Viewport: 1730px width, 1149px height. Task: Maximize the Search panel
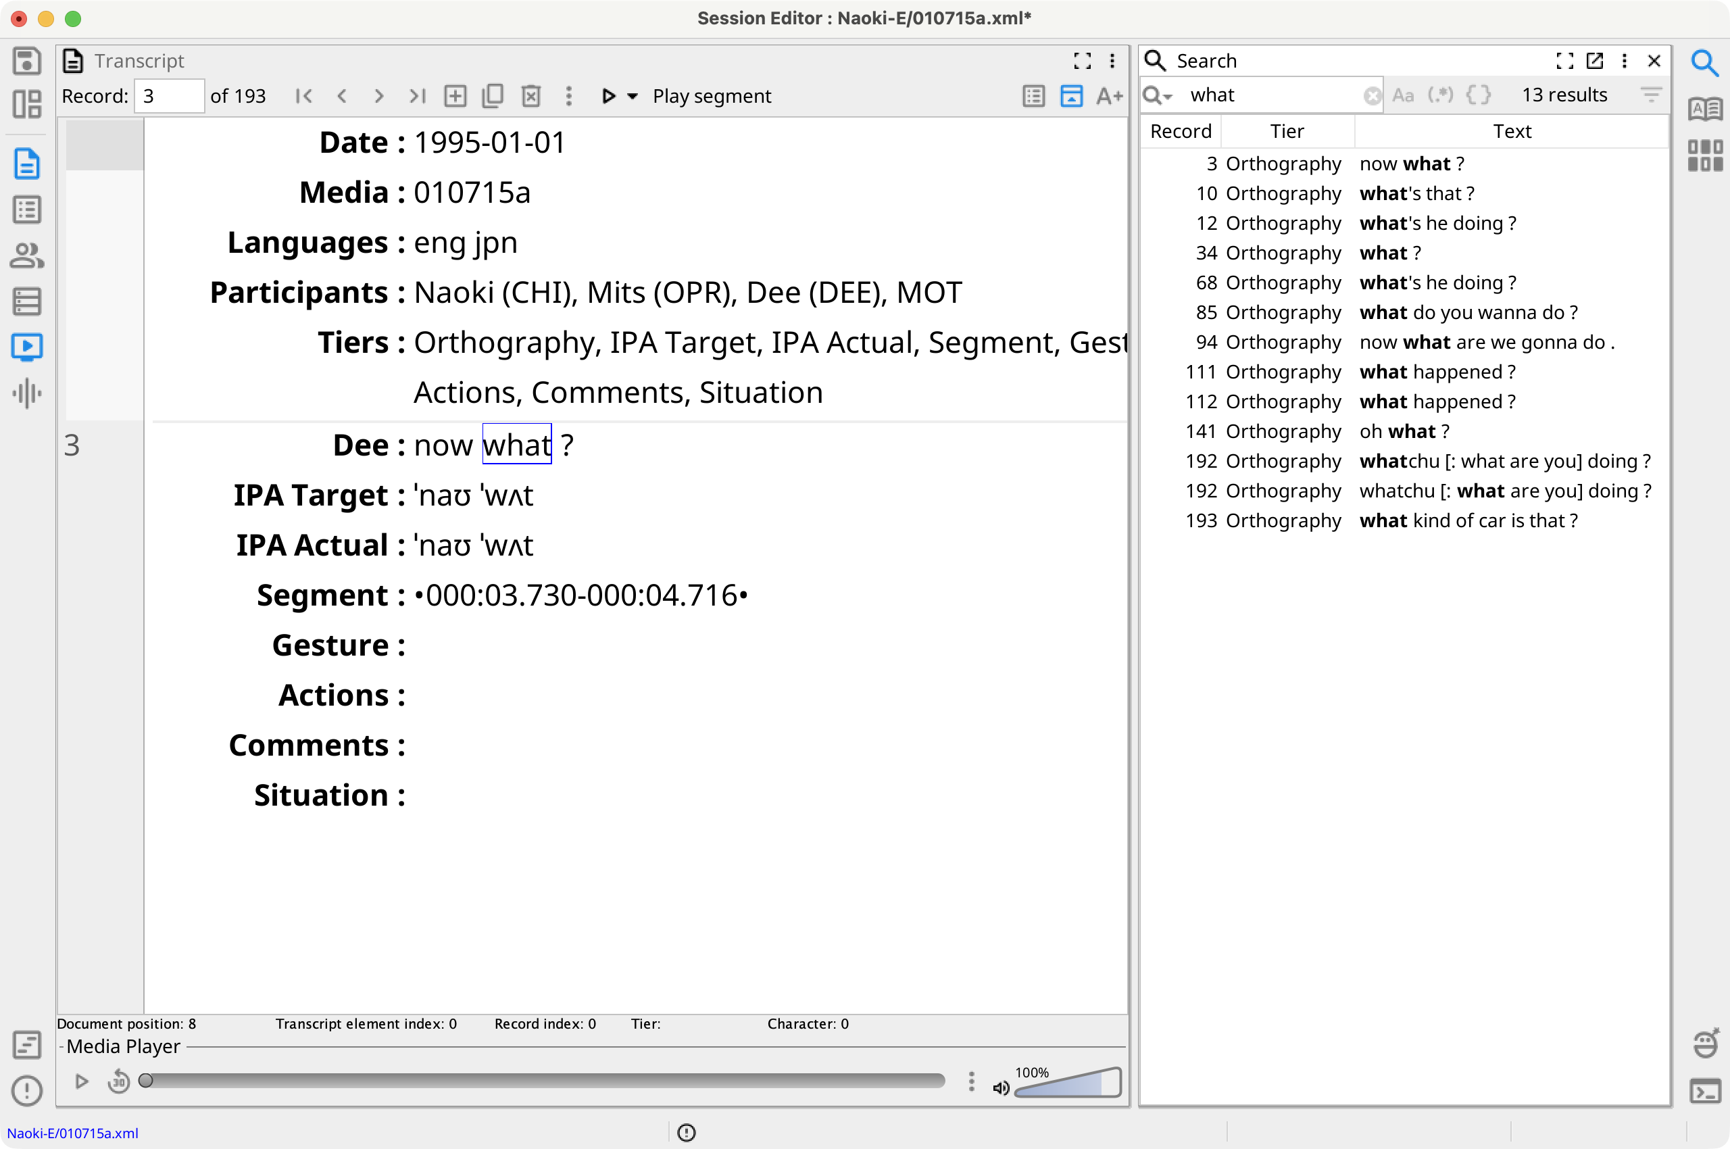tap(1564, 61)
